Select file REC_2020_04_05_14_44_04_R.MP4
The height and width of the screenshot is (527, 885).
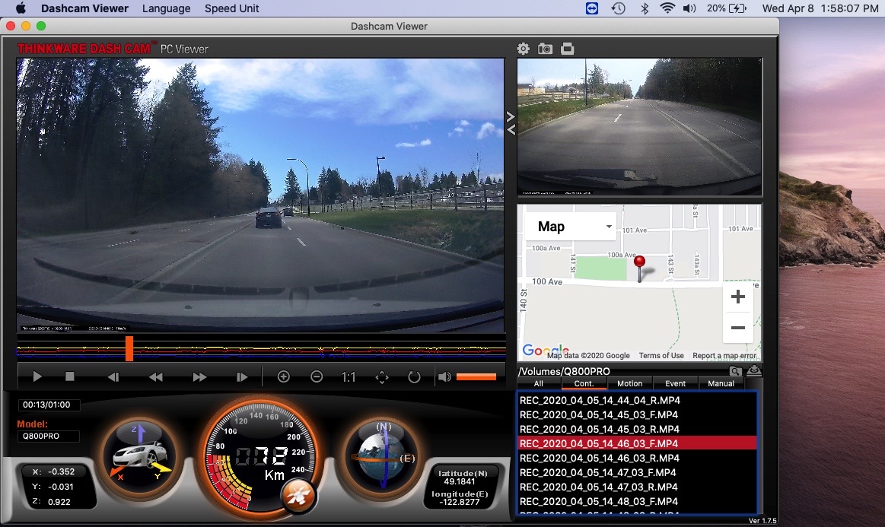[x=637, y=400]
